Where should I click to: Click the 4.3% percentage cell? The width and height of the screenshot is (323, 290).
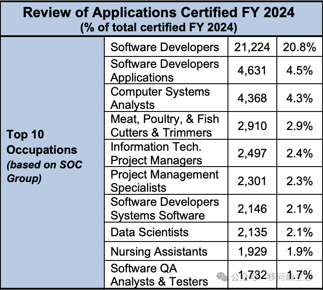click(299, 98)
